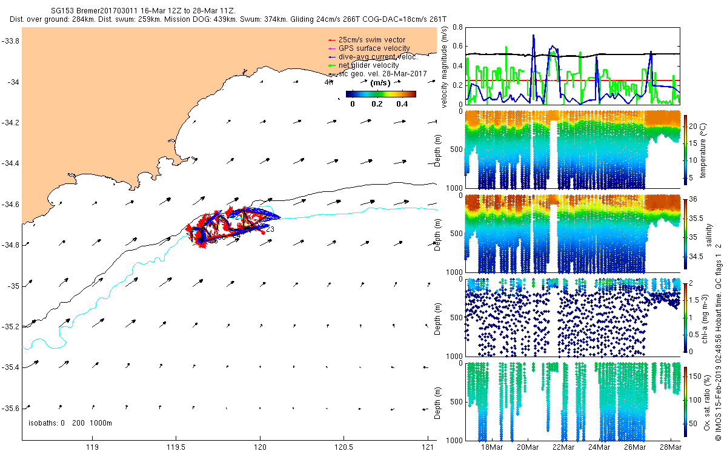The height and width of the screenshot is (454, 727).
Task: Click the '22Mar' date tick on the time axis
Action: pyautogui.click(x=563, y=447)
